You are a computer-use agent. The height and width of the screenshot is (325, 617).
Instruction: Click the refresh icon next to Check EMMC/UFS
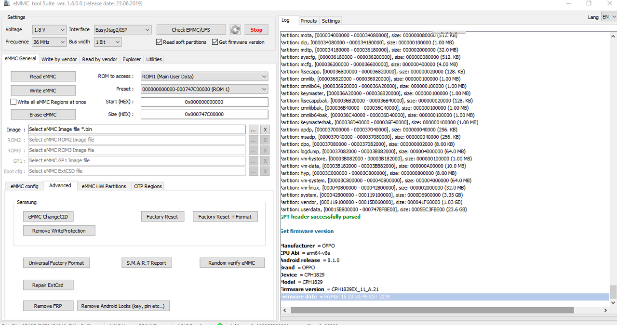[235, 30]
